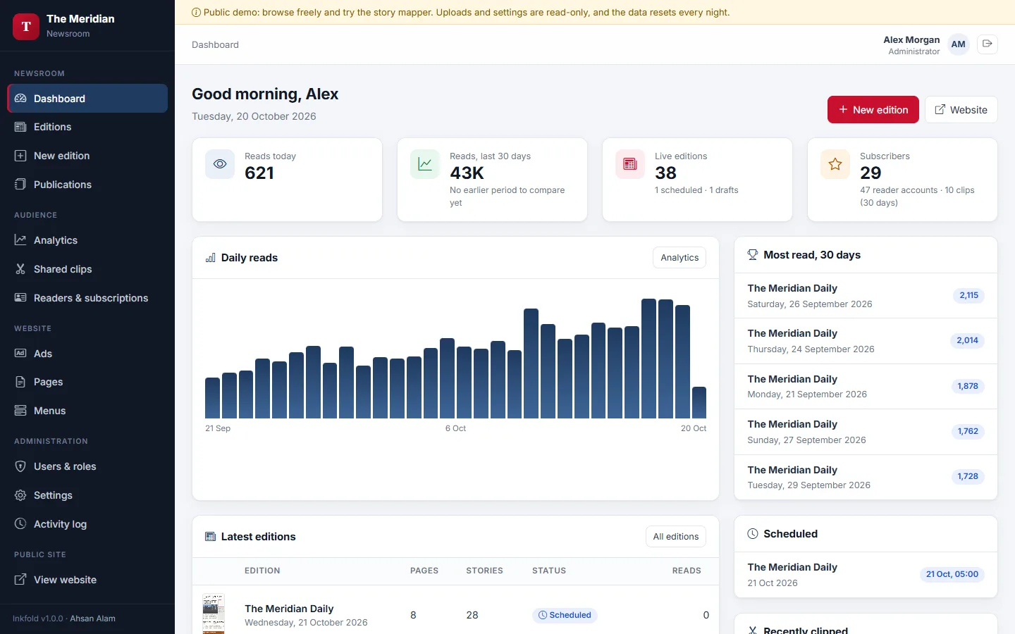Click the Pages document icon in sidebar
Image resolution: width=1015 pixels, height=634 pixels.
[20, 382]
